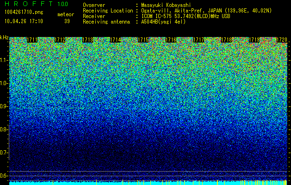Click the Ovserver label
This screenshot has height=185, width=291.
94,5
